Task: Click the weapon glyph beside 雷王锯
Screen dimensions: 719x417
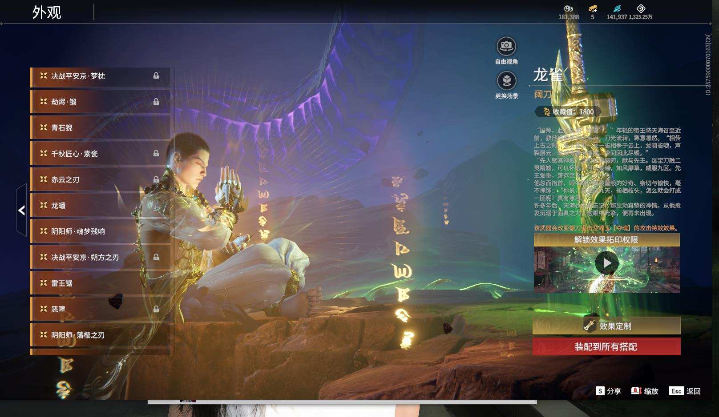Action: coord(44,283)
